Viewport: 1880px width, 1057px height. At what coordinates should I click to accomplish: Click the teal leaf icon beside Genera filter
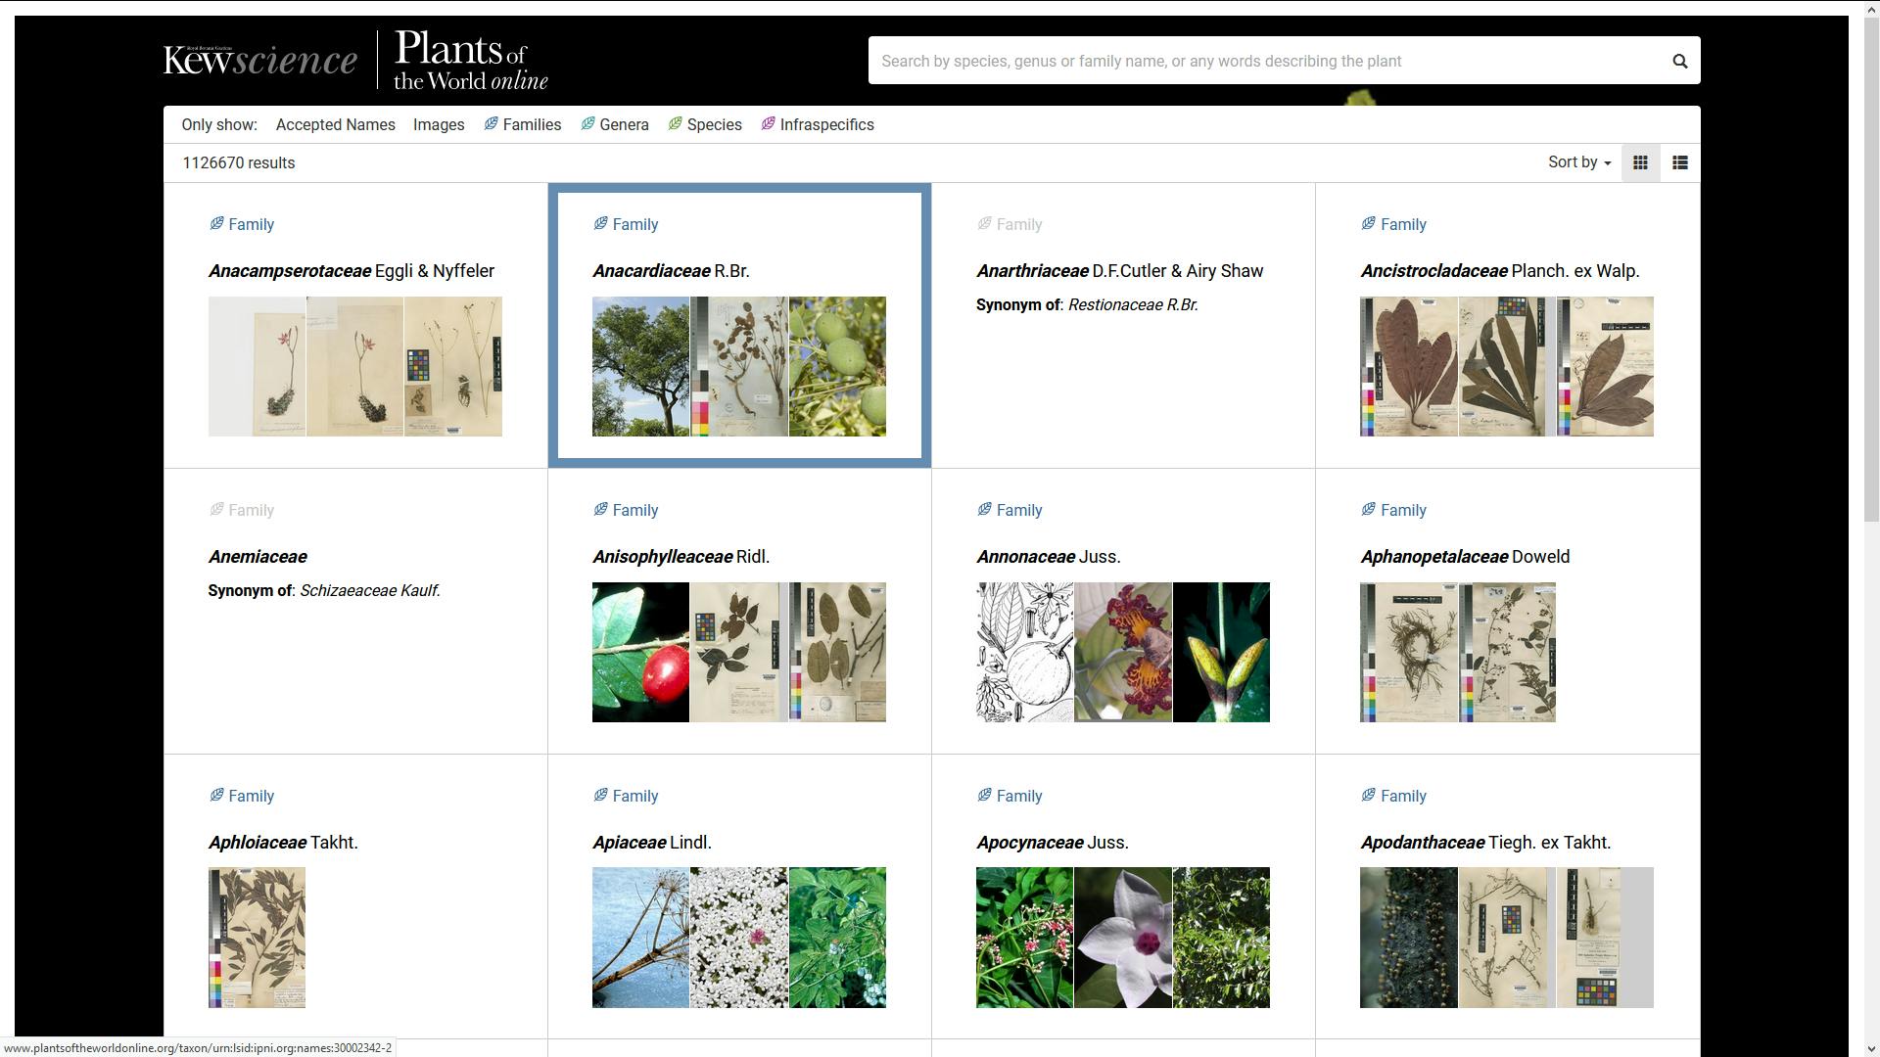coord(587,124)
